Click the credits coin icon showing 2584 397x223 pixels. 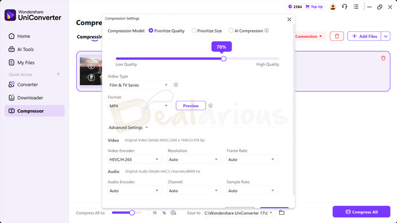point(290,7)
